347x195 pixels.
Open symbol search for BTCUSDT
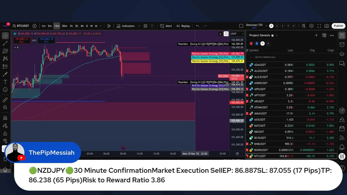(x=21, y=26)
